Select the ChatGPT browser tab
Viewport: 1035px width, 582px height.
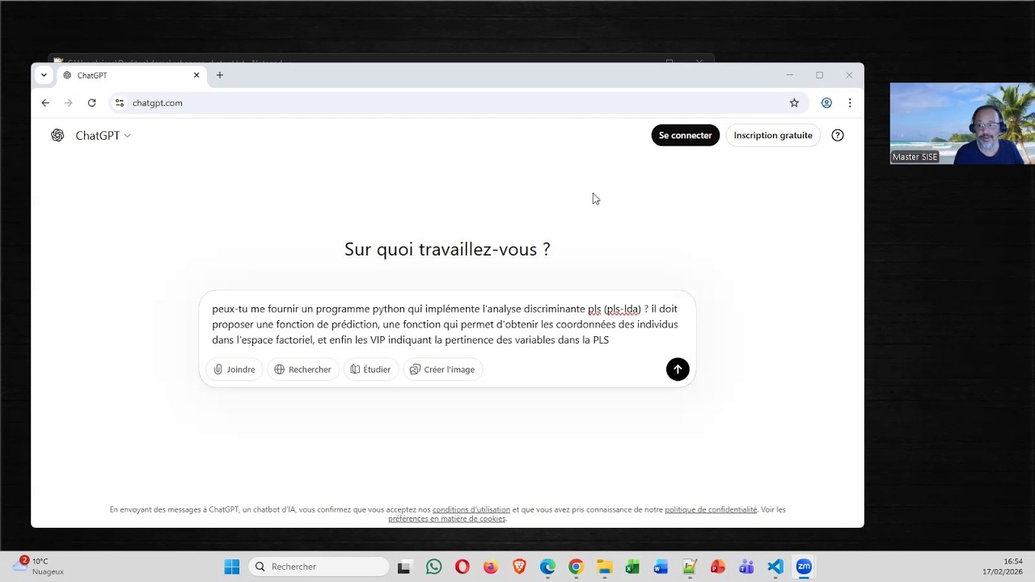(x=129, y=75)
